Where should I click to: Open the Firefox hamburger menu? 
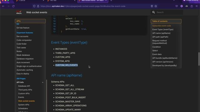[197, 6]
